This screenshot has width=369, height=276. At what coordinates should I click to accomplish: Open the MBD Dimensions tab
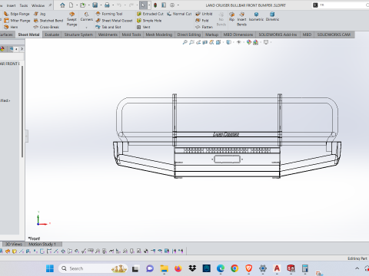(x=238, y=34)
